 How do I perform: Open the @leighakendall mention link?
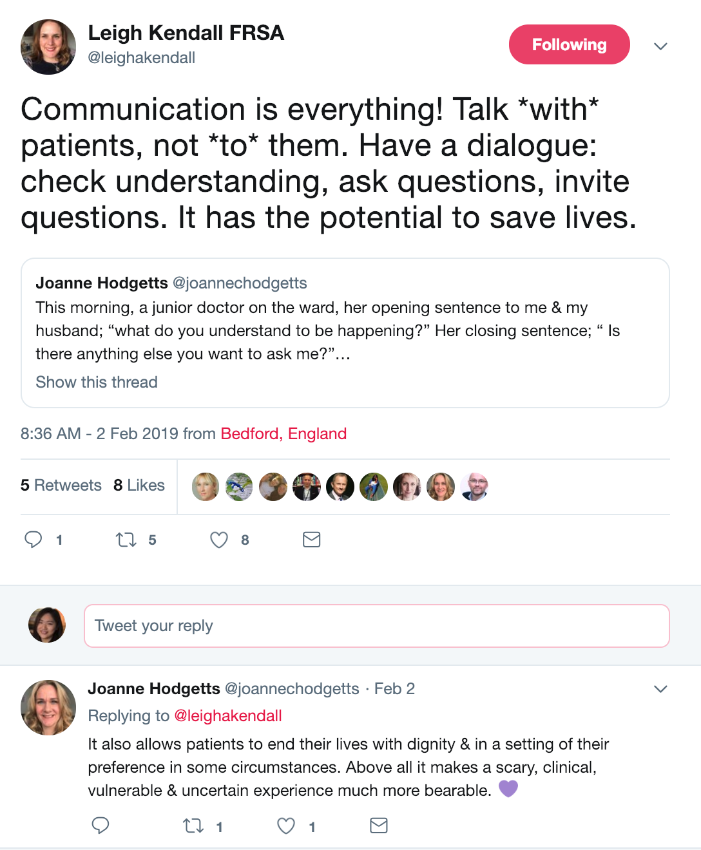228,715
